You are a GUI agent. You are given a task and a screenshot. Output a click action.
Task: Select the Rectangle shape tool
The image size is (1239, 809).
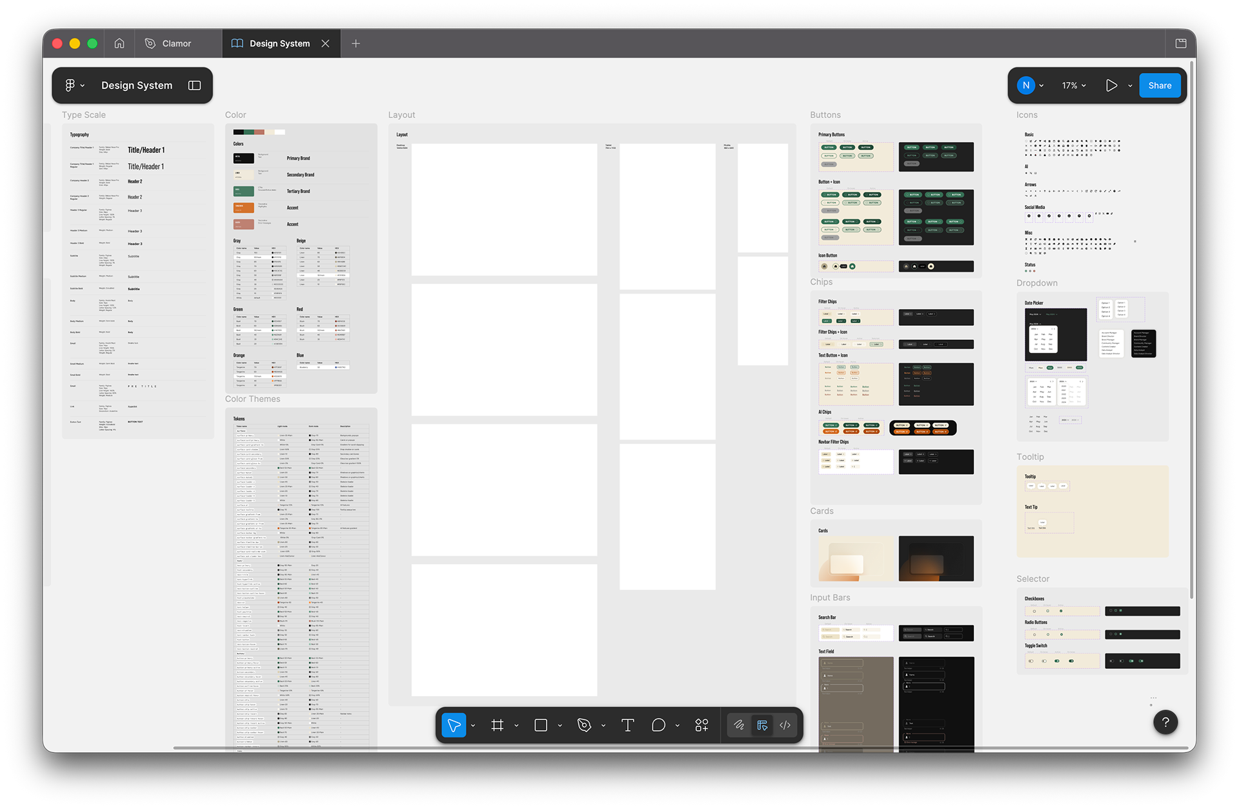pos(541,725)
